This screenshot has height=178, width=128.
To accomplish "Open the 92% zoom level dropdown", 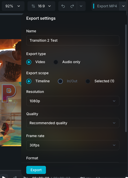I will (x=13, y=6).
